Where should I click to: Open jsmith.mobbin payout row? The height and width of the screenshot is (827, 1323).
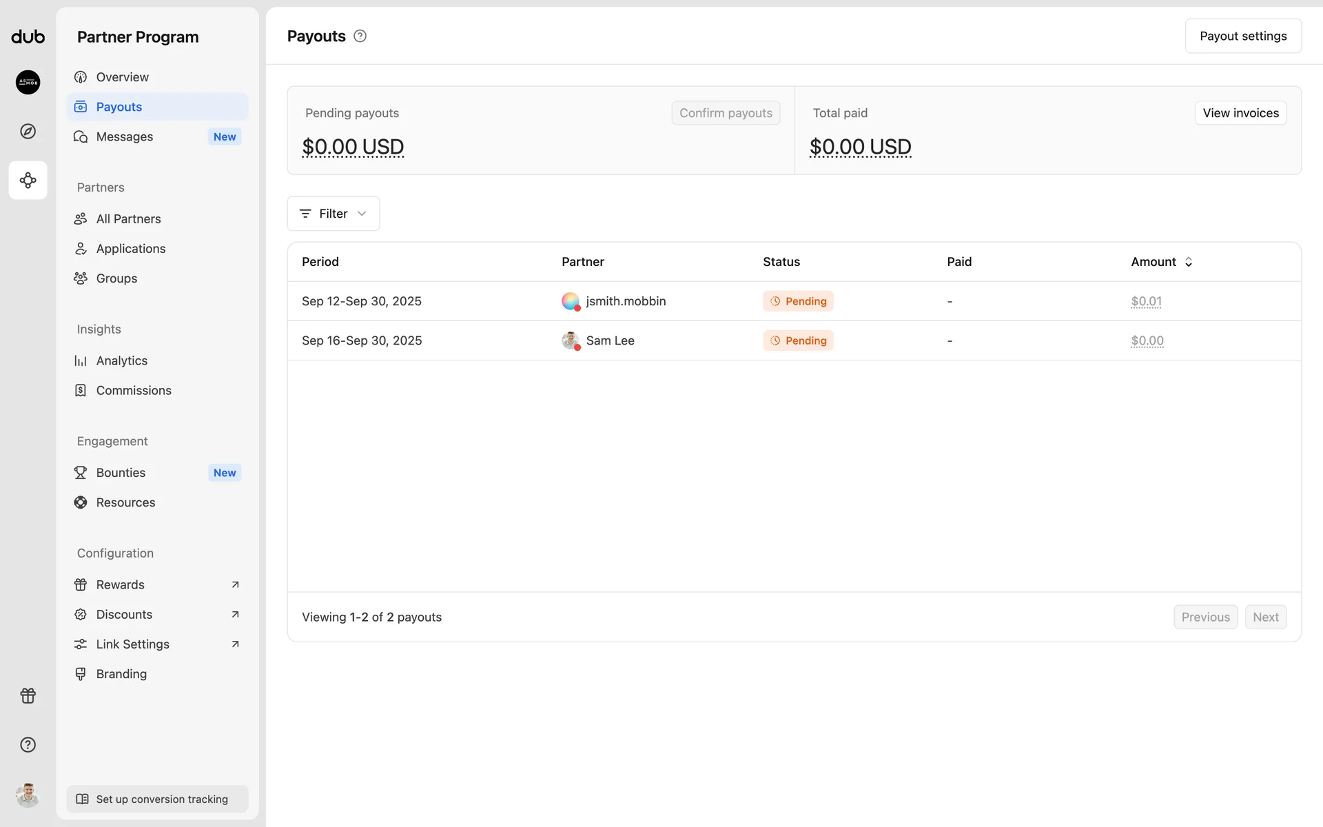[x=625, y=301]
